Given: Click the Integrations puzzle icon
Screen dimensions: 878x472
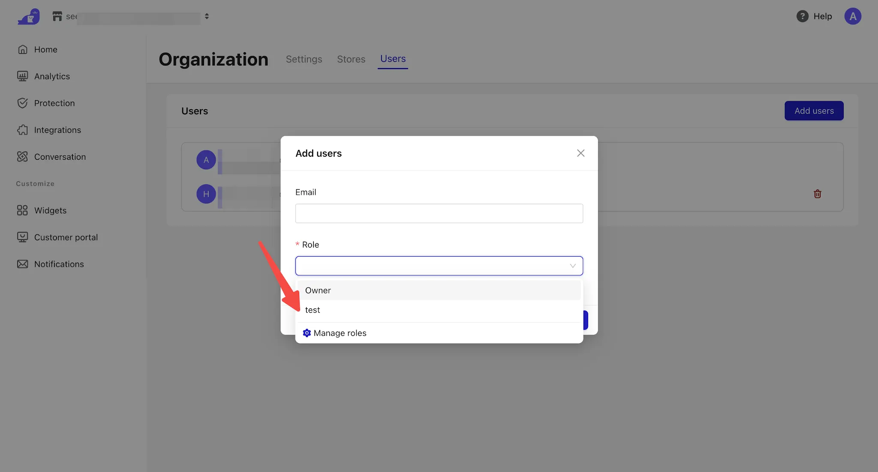Looking at the screenshot, I should tap(23, 130).
